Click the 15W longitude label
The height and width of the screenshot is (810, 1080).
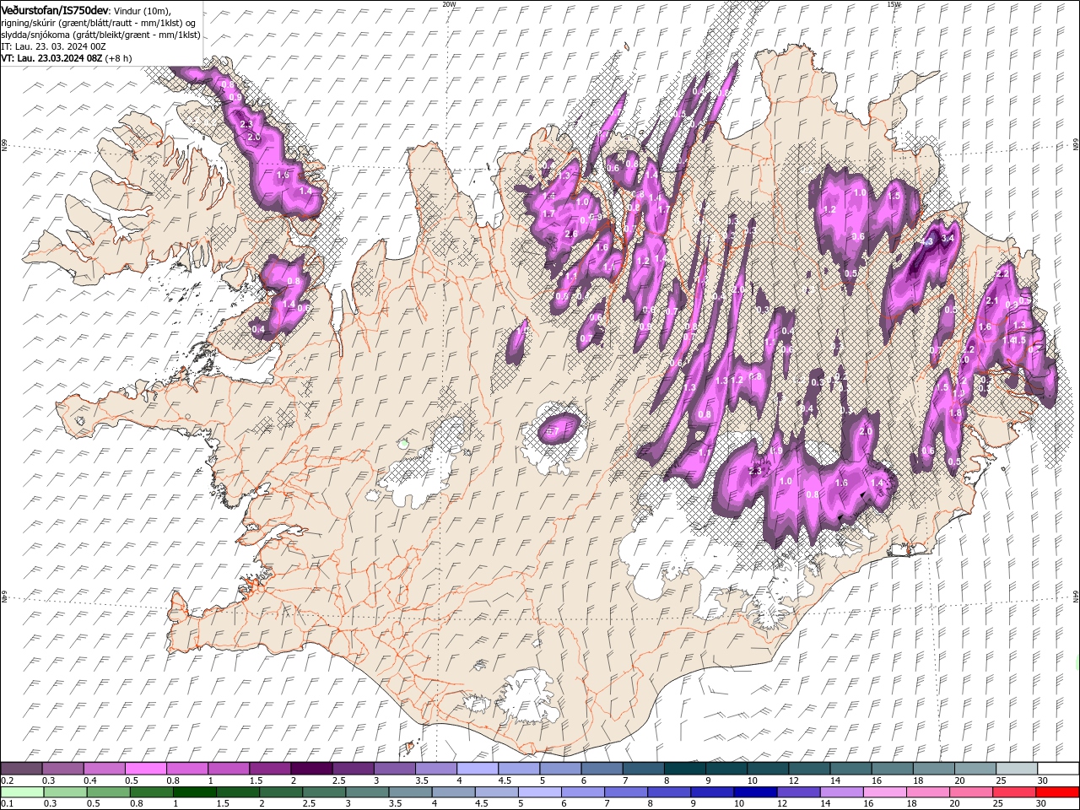tap(894, 4)
